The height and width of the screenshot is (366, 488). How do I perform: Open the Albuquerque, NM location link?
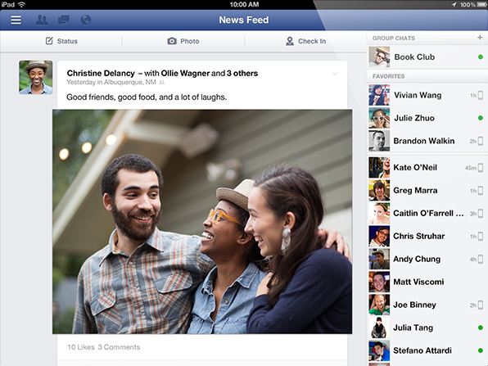(x=130, y=82)
